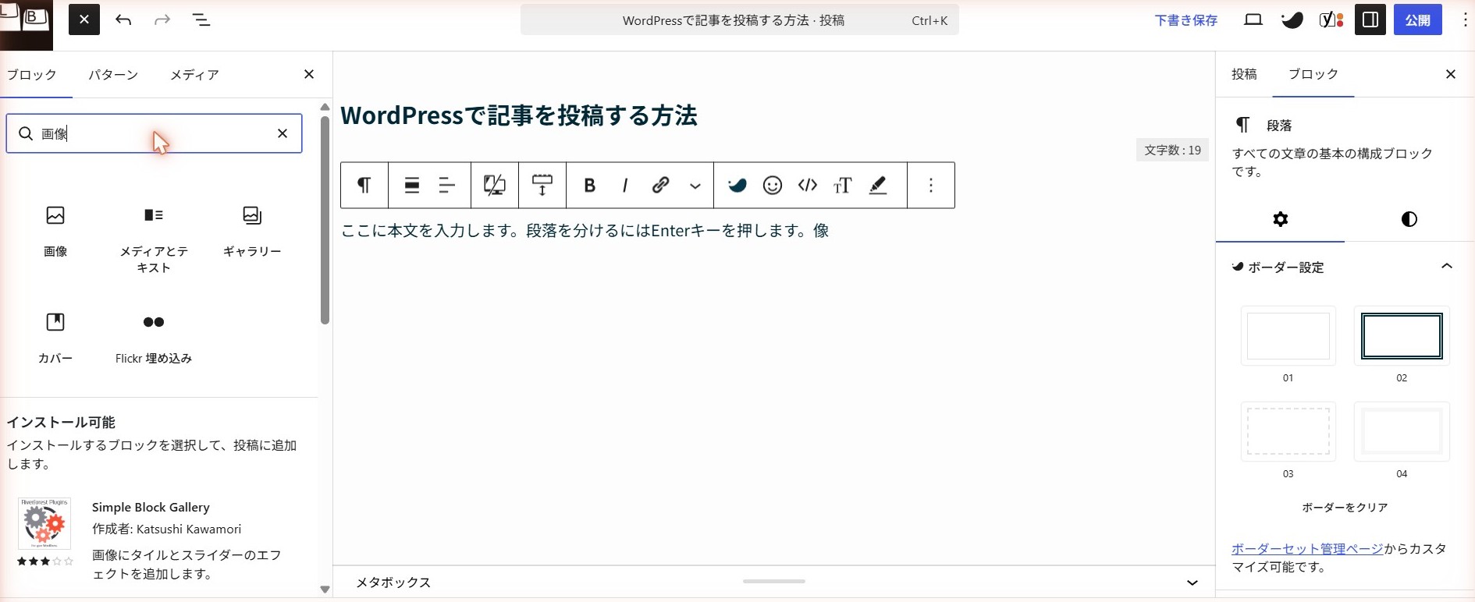Viewport: 1475px width, 602px height.
Task: Select border style 03 dashed
Action: point(1288,432)
